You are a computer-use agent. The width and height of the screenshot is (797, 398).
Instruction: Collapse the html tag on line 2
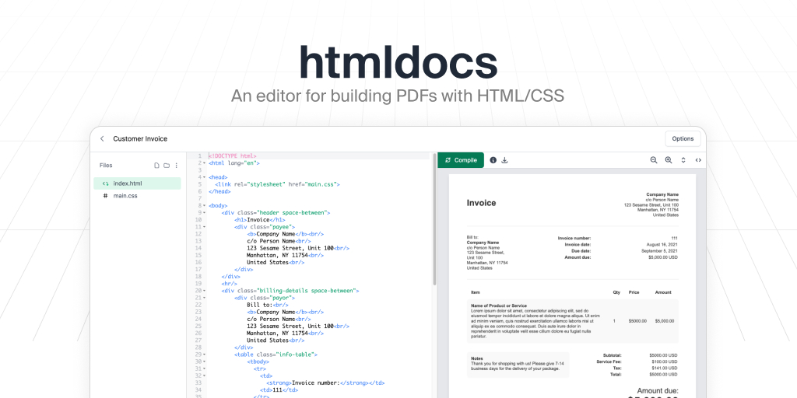point(204,163)
